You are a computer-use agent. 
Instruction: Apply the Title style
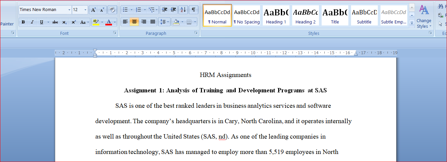(x=335, y=15)
